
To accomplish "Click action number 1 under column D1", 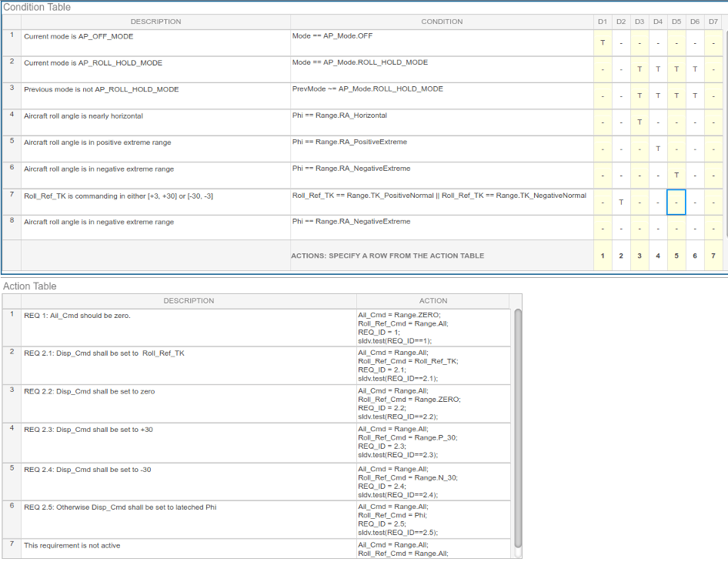I will 603,256.
